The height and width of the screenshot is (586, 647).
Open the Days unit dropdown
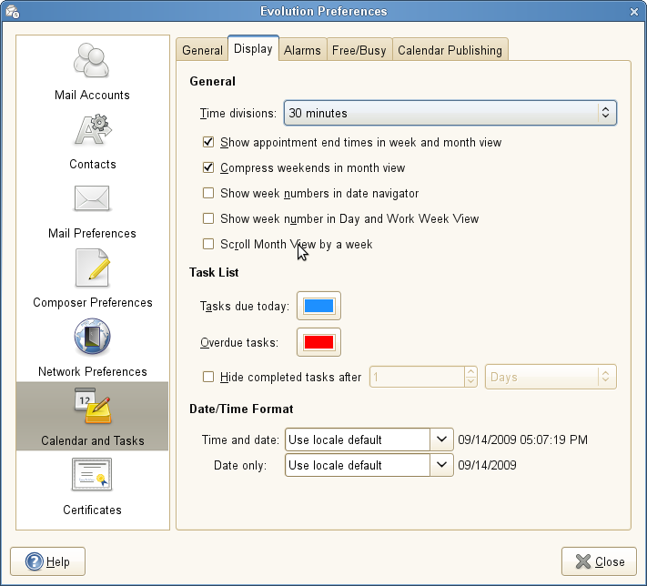click(x=551, y=377)
